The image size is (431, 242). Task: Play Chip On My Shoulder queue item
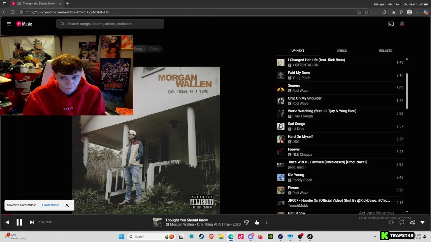pyautogui.click(x=340, y=101)
